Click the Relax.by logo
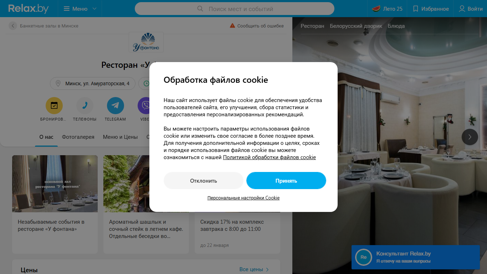This screenshot has width=487, height=274. pyautogui.click(x=29, y=9)
